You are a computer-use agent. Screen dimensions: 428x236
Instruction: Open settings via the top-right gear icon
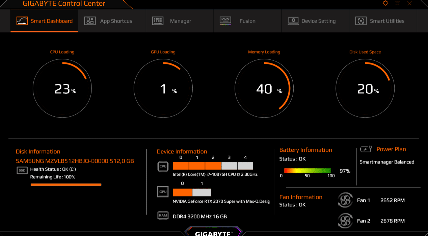pyautogui.click(x=385, y=3)
